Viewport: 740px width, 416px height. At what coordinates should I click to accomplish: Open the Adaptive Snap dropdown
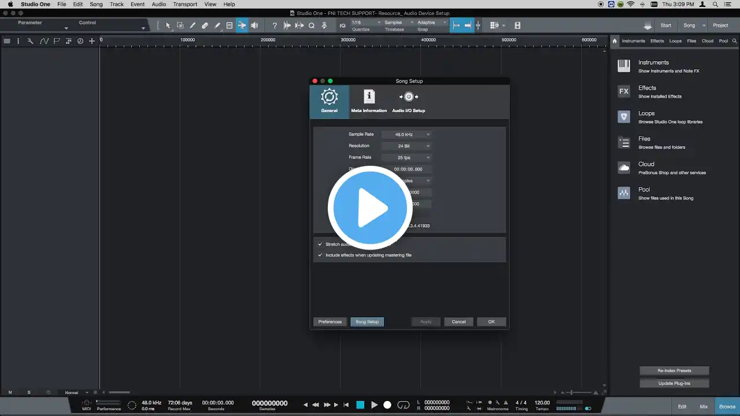[x=431, y=23]
